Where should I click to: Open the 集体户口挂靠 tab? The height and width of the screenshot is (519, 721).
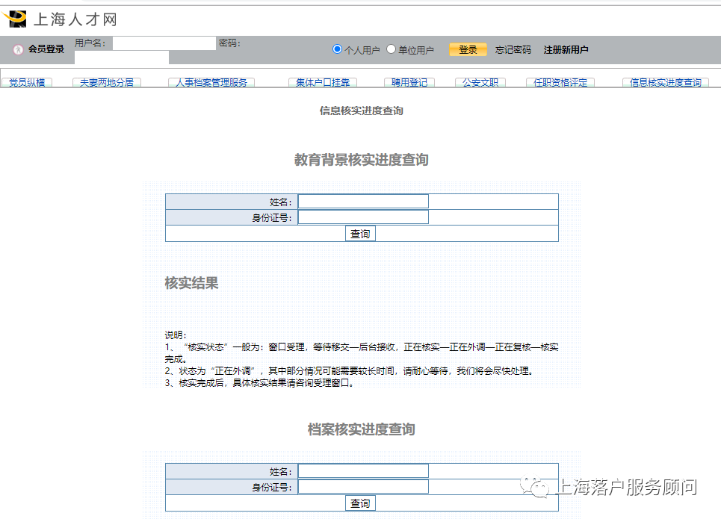click(x=322, y=82)
